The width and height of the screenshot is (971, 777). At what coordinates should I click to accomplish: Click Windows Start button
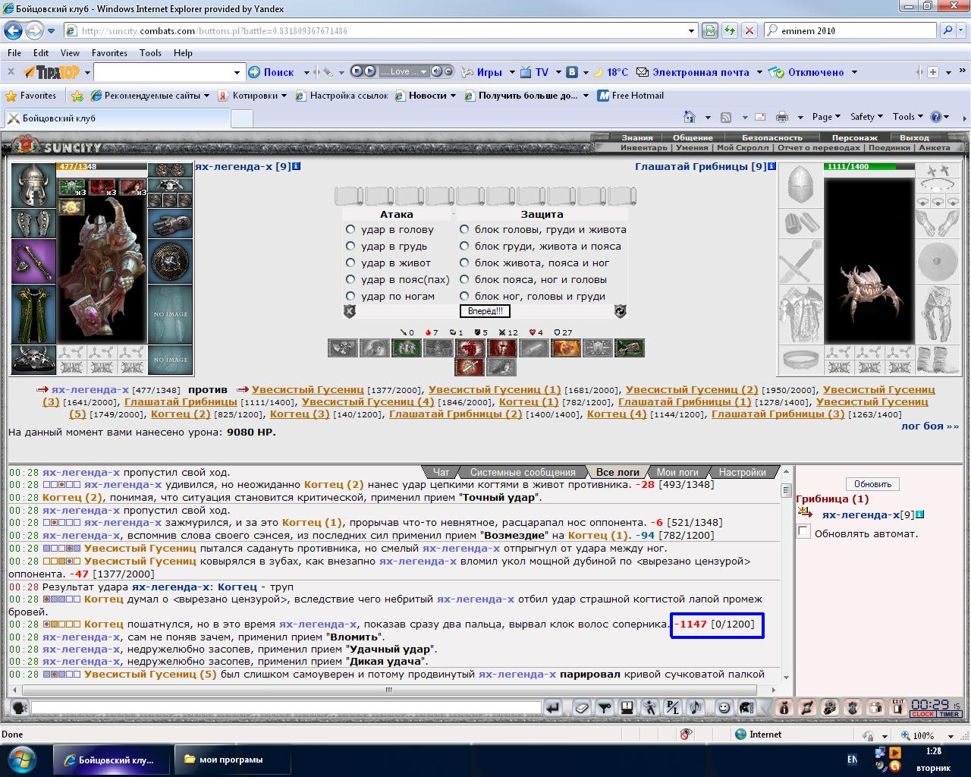20,760
